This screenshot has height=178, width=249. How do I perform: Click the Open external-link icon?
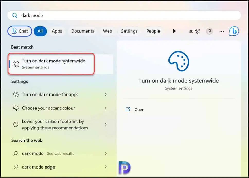click(128, 109)
